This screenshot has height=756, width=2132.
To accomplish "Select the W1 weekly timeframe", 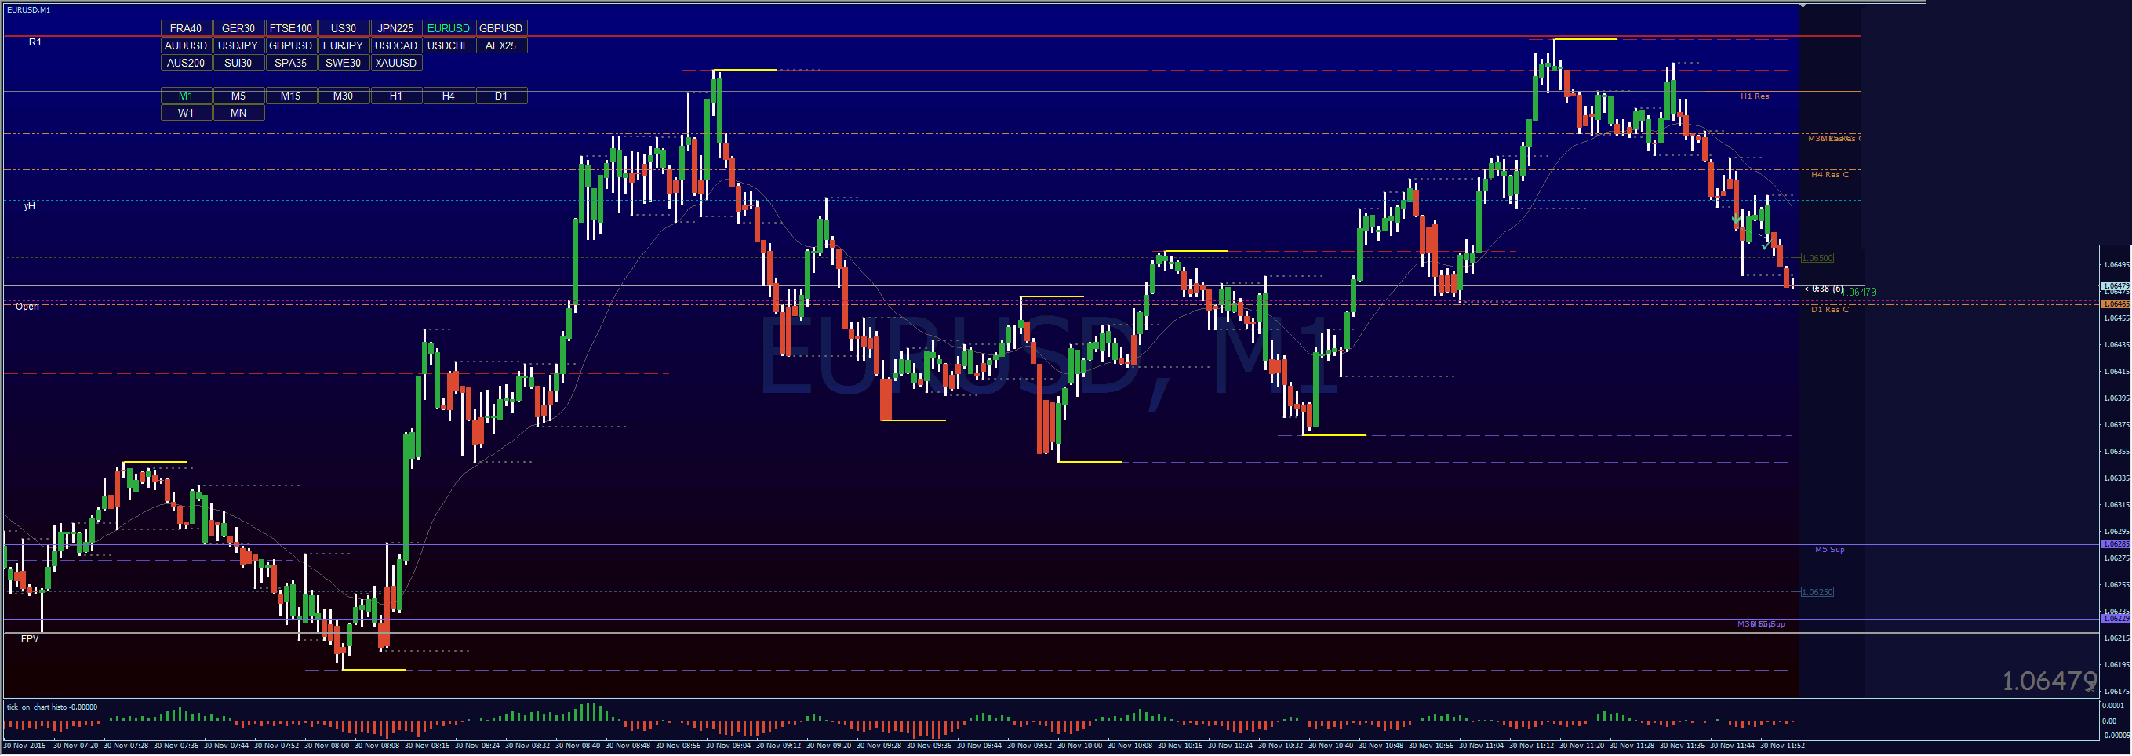I will (185, 113).
